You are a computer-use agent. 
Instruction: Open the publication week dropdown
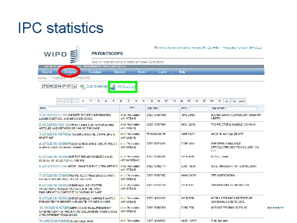point(75,86)
